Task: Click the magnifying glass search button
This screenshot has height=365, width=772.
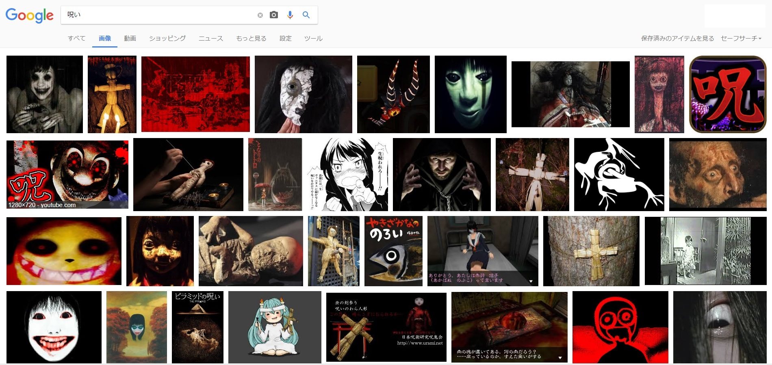Action: tap(306, 15)
